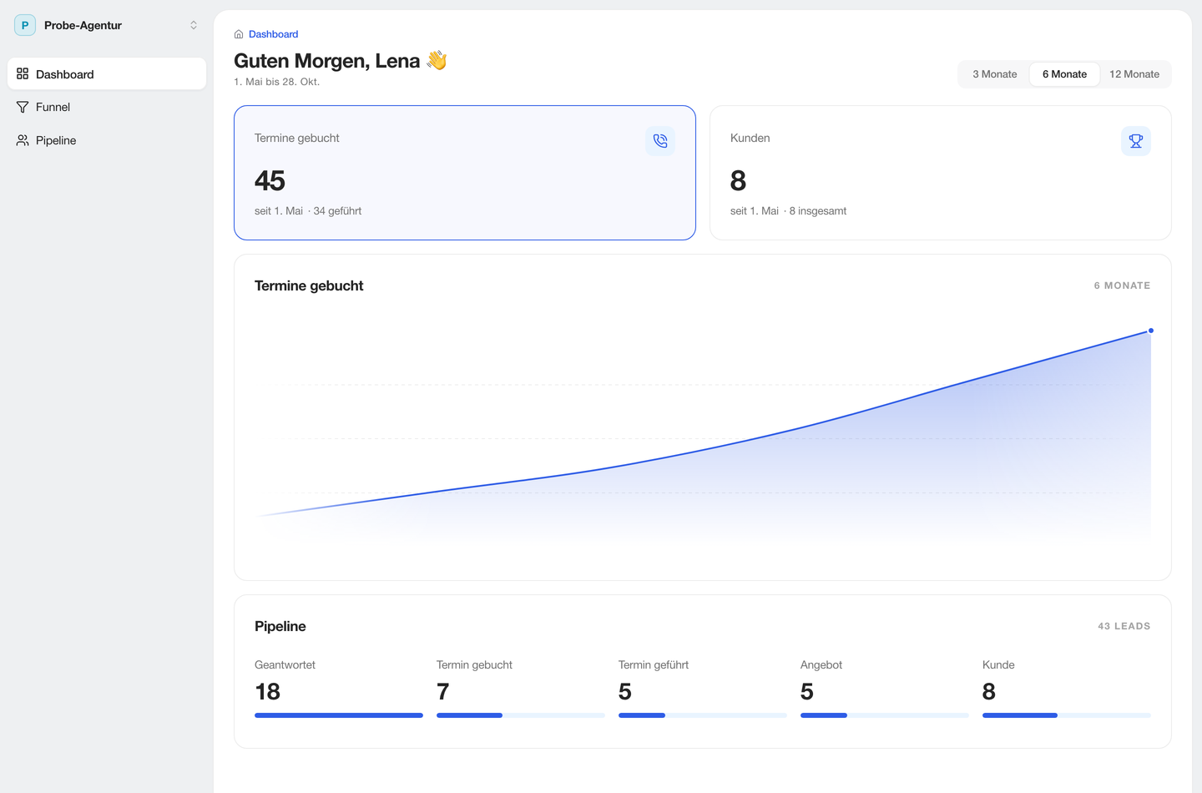This screenshot has width=1202, height=793.
Task: Click the Funnel filter icon in sidebar
Action: pos(23,107)
